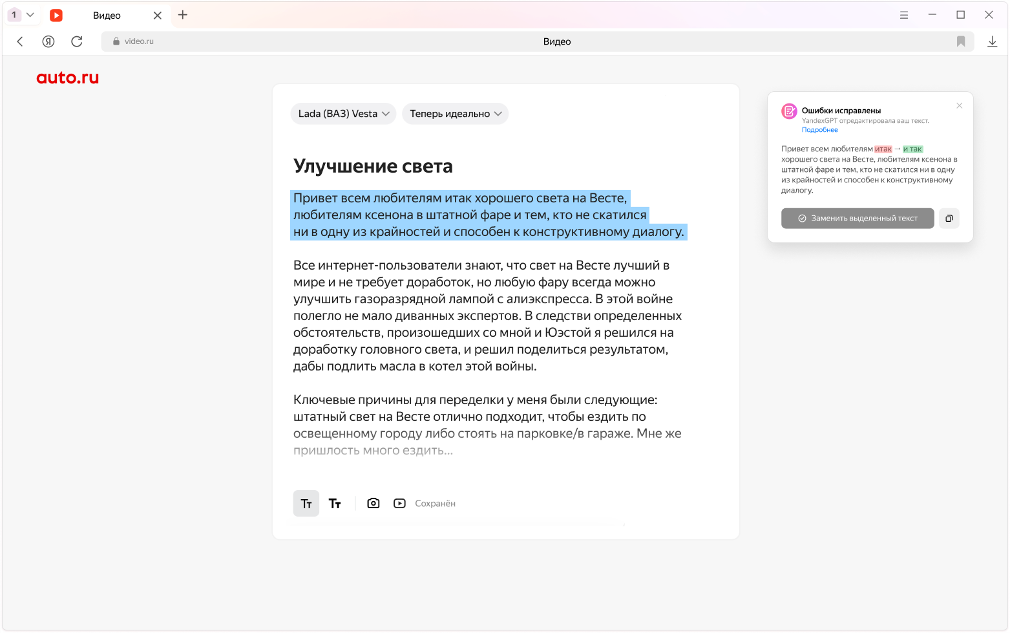Add a photo with camera icon
This screenshot has width=1010, height=633.
click(x=373, y=503)
